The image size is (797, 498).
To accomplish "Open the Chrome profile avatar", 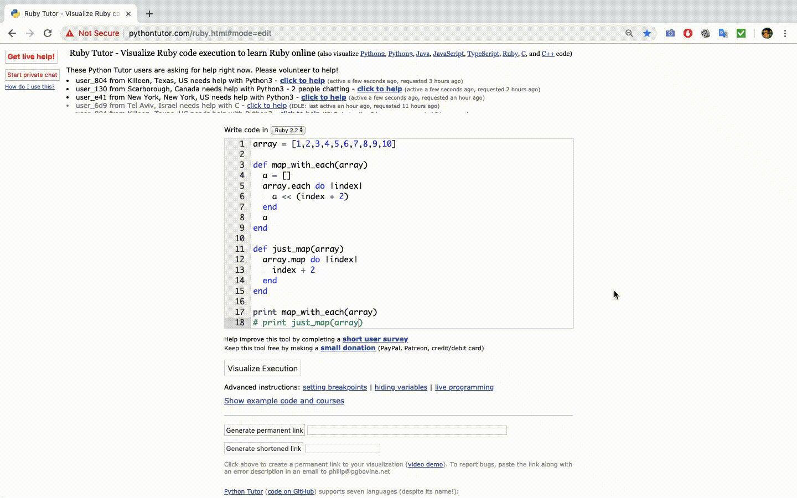I will [x=767, y=33].
